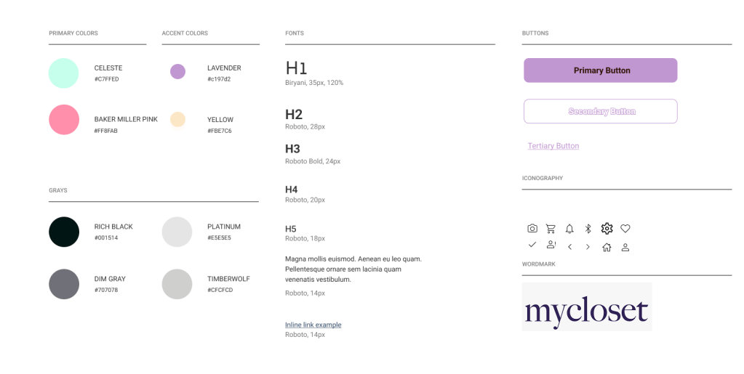The height and width of the screenshot is (374, 744).
Task: Click the person profile icon
Action: click(625, 247)
